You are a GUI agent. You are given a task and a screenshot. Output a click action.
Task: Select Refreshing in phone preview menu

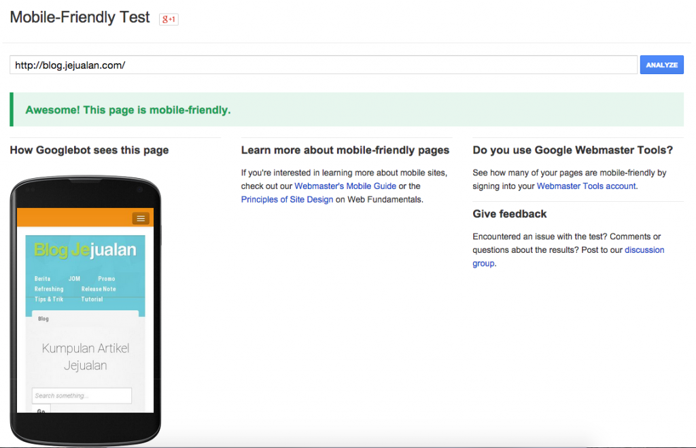[49, 289]
